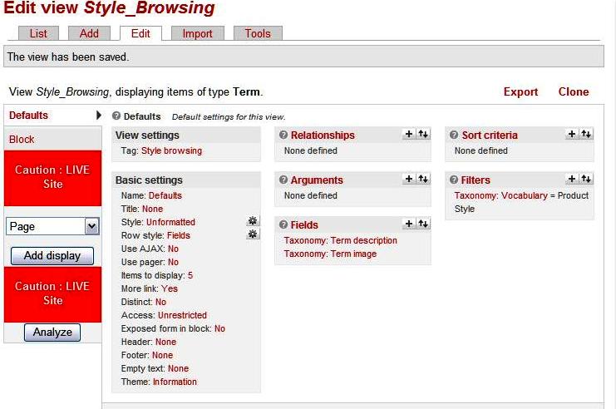Click the Add display button
This screenshot has width=616, height=409.
52,256
